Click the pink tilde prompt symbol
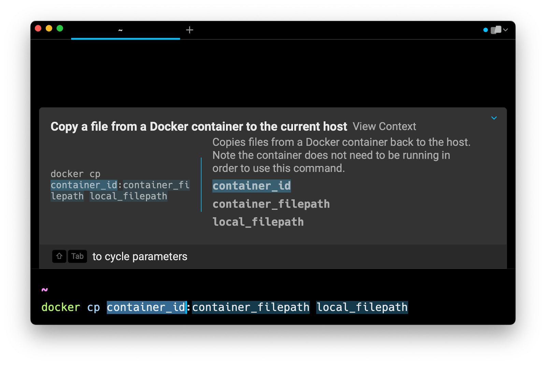Viewport: 546px width, 365px height. tap(45, 290)
